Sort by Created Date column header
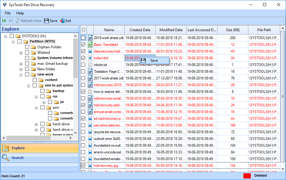The width and height of the screenshot is (286, 180). pyautogui.click(x=140, y=30)
